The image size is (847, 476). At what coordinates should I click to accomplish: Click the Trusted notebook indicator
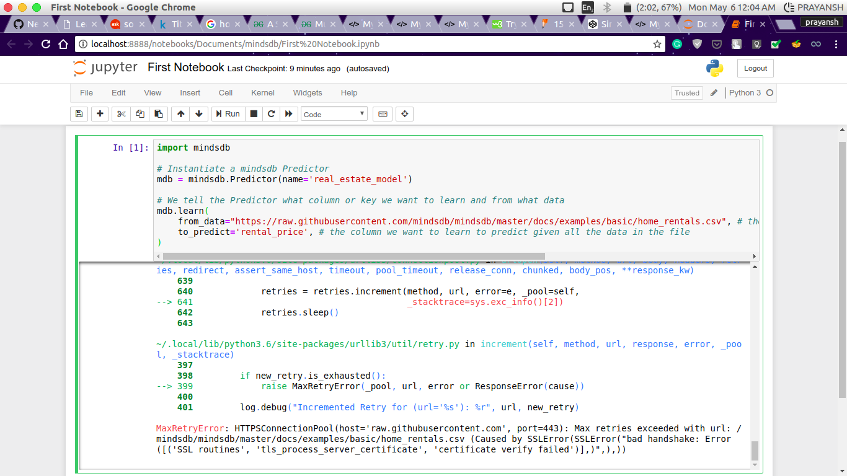pyautogui.click(x=687, y=93)
